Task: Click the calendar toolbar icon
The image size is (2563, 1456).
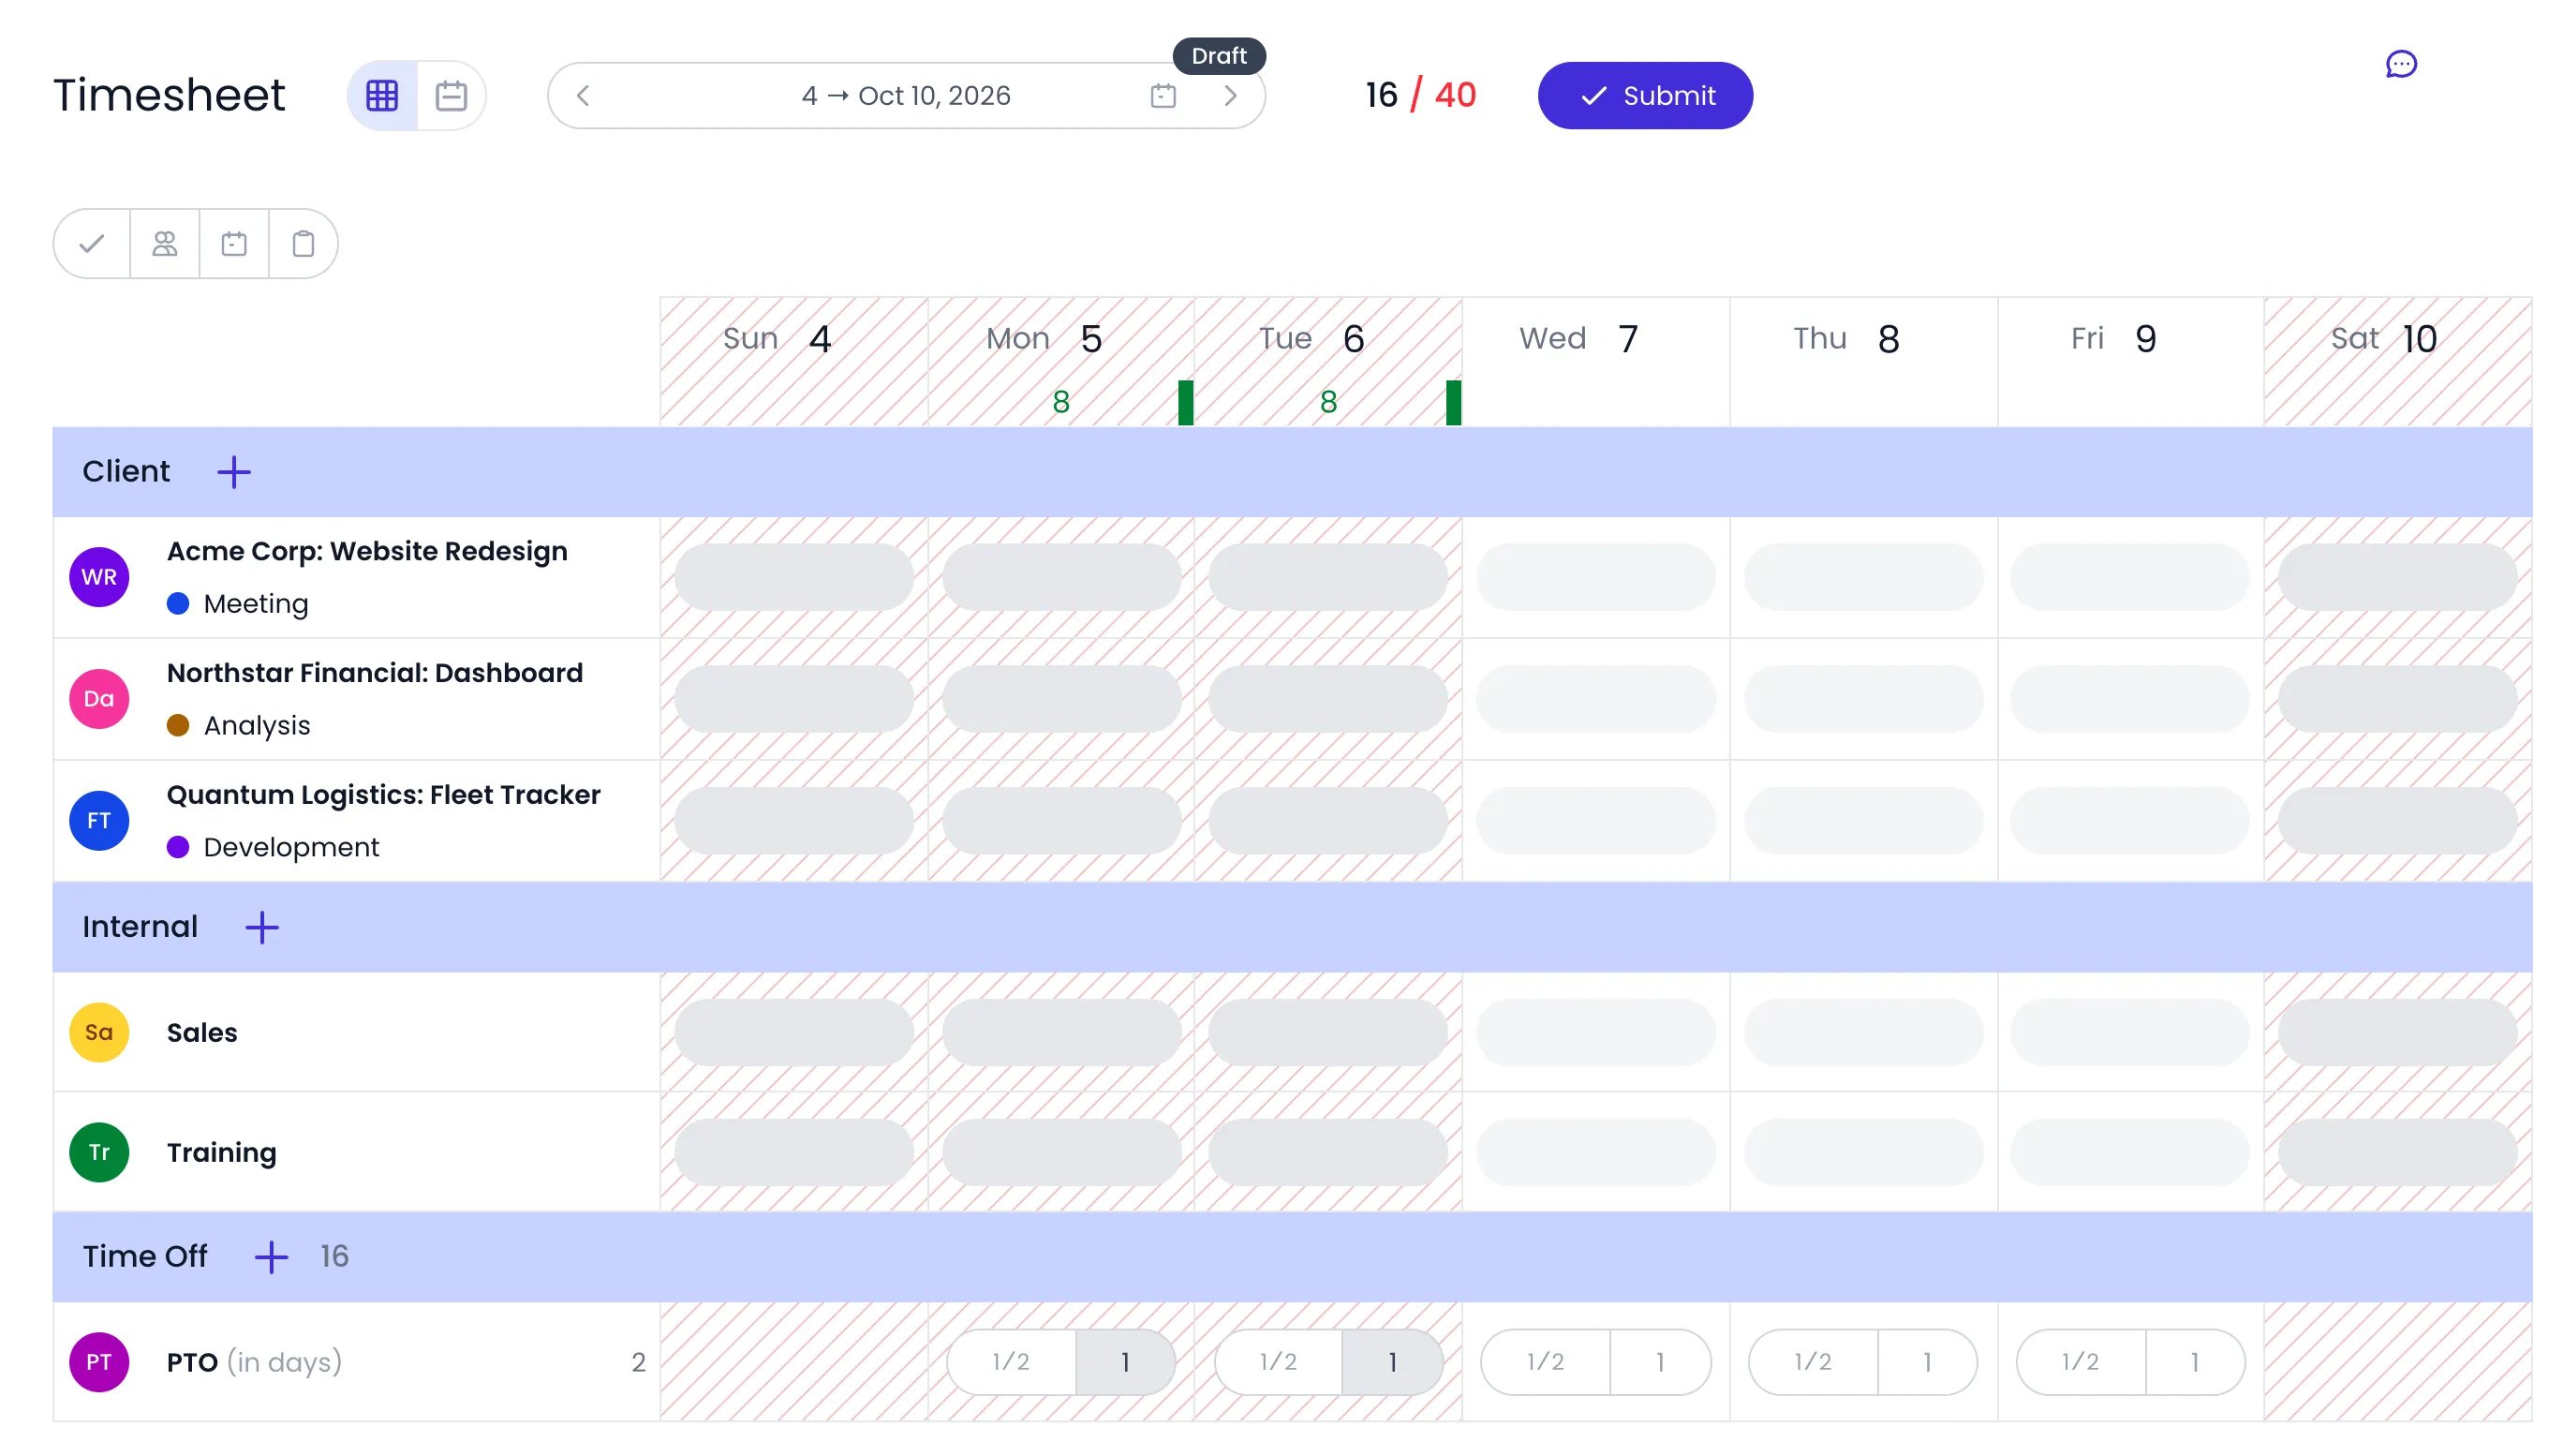Action: [x=234, y=243]
